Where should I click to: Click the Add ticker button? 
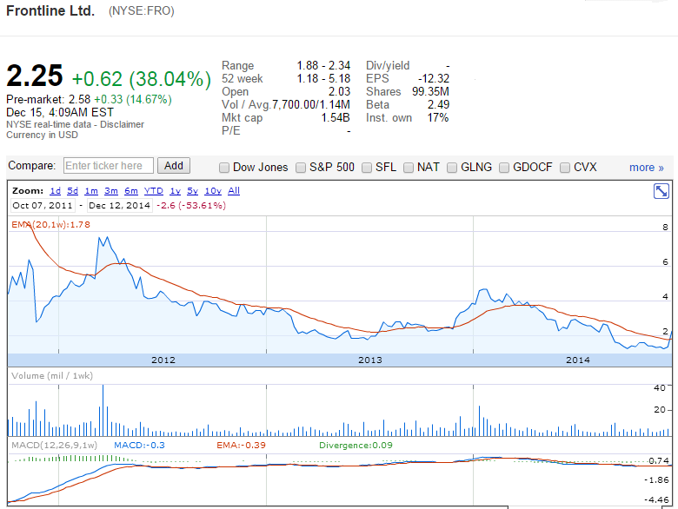click(173, 166)
